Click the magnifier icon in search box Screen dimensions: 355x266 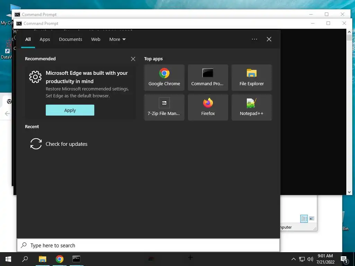[x=24, y=245]
